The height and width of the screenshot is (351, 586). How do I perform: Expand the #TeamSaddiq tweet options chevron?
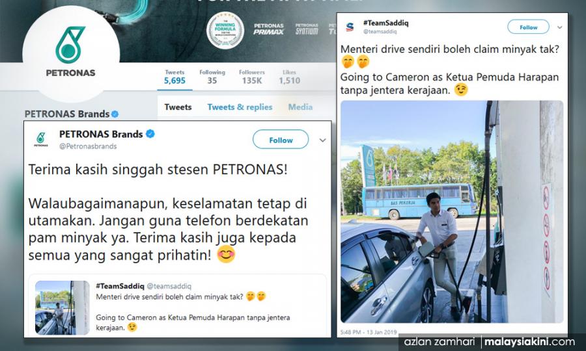coord(559,27)
